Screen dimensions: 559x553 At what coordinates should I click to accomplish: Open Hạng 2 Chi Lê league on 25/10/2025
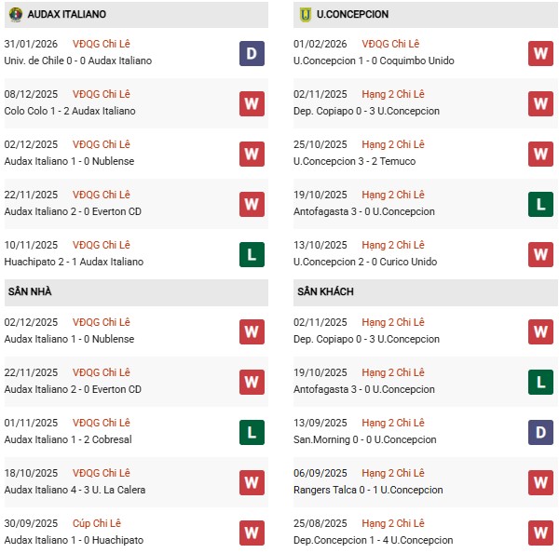click(x=392, y=144)
